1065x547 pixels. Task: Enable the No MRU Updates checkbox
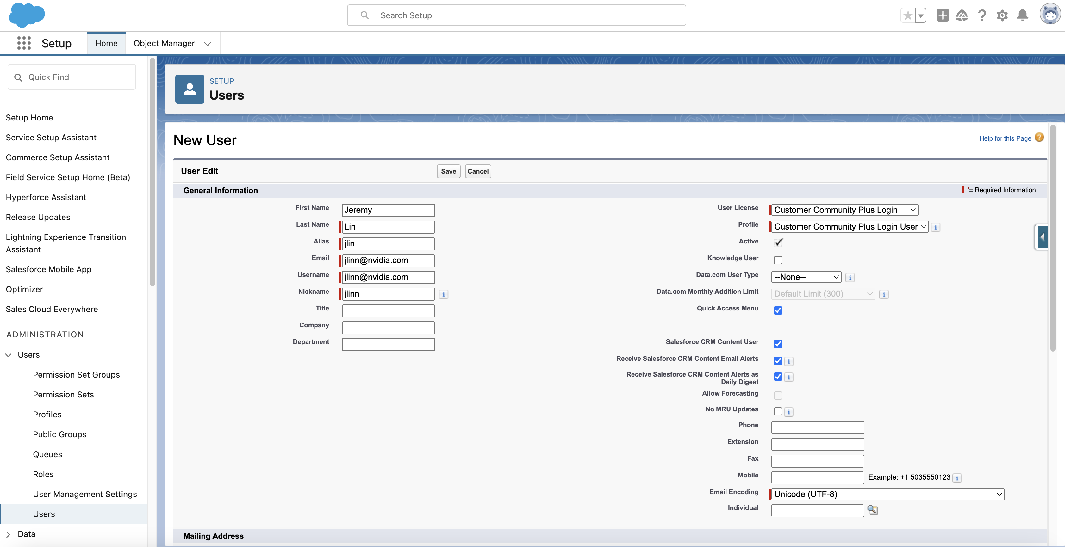click(x=778, y=411)
